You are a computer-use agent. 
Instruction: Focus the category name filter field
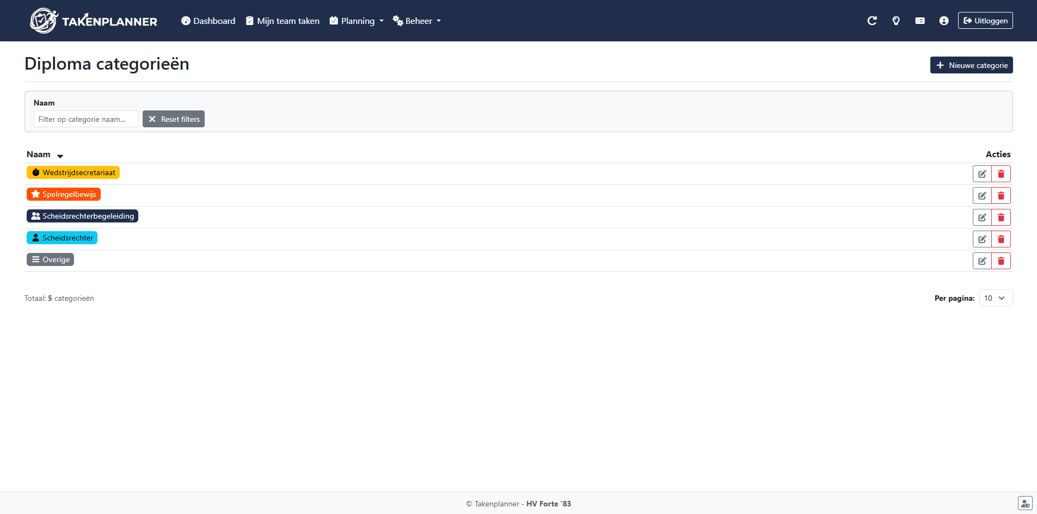(85, 119)
